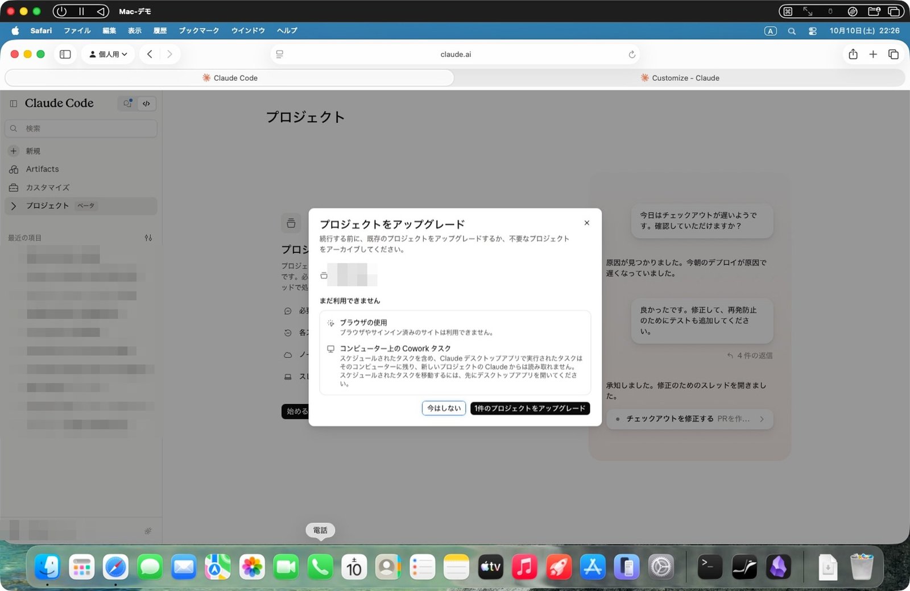Viewport: 910px width, 591px height.
Task: Toggle the Claude sidebar panel icon
Action: coord(14,103)
